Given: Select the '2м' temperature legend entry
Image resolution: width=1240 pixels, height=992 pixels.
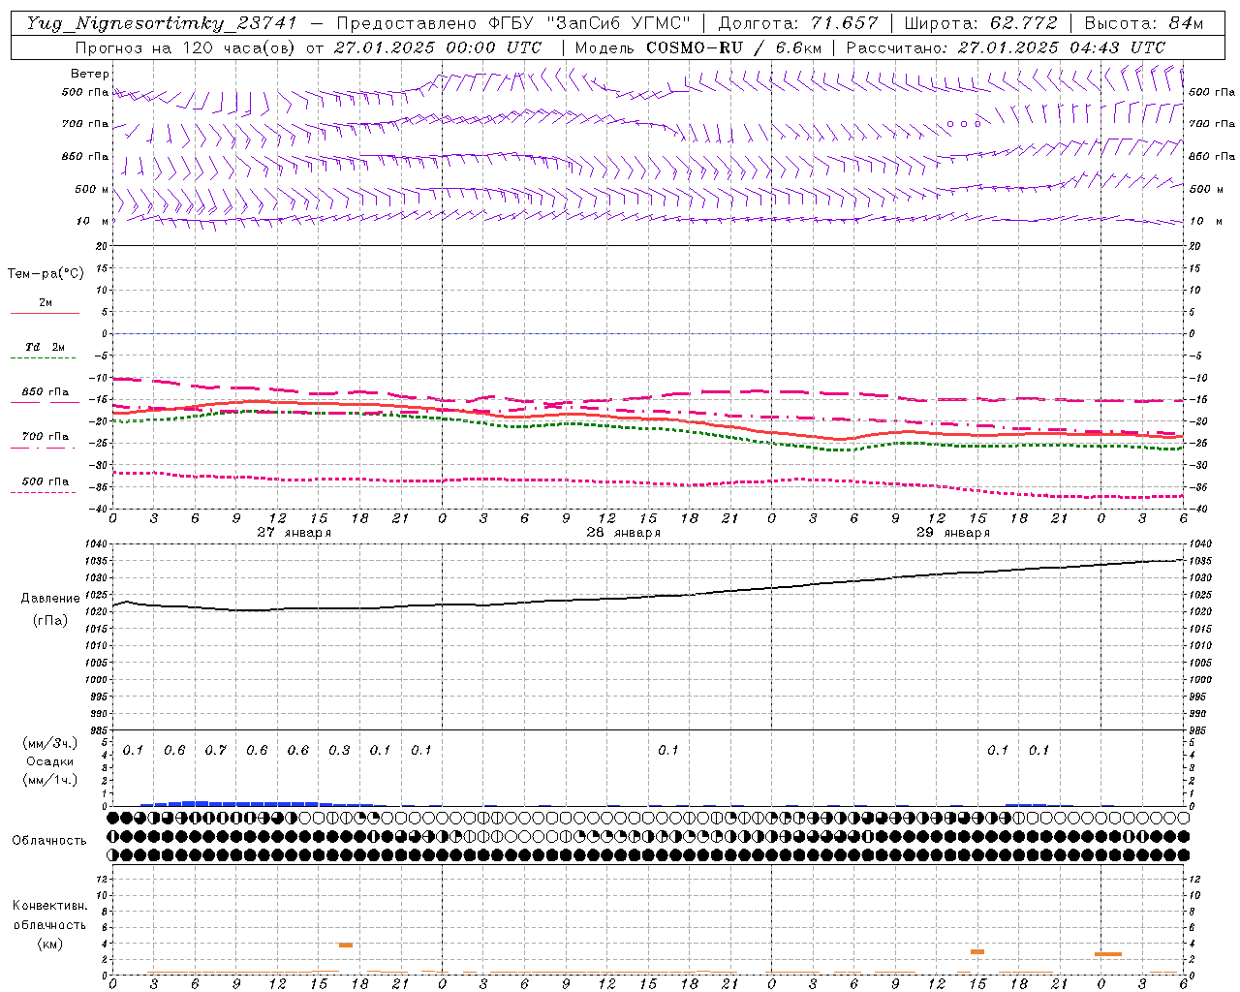Looking at the screenshot, I should point(46,302).
